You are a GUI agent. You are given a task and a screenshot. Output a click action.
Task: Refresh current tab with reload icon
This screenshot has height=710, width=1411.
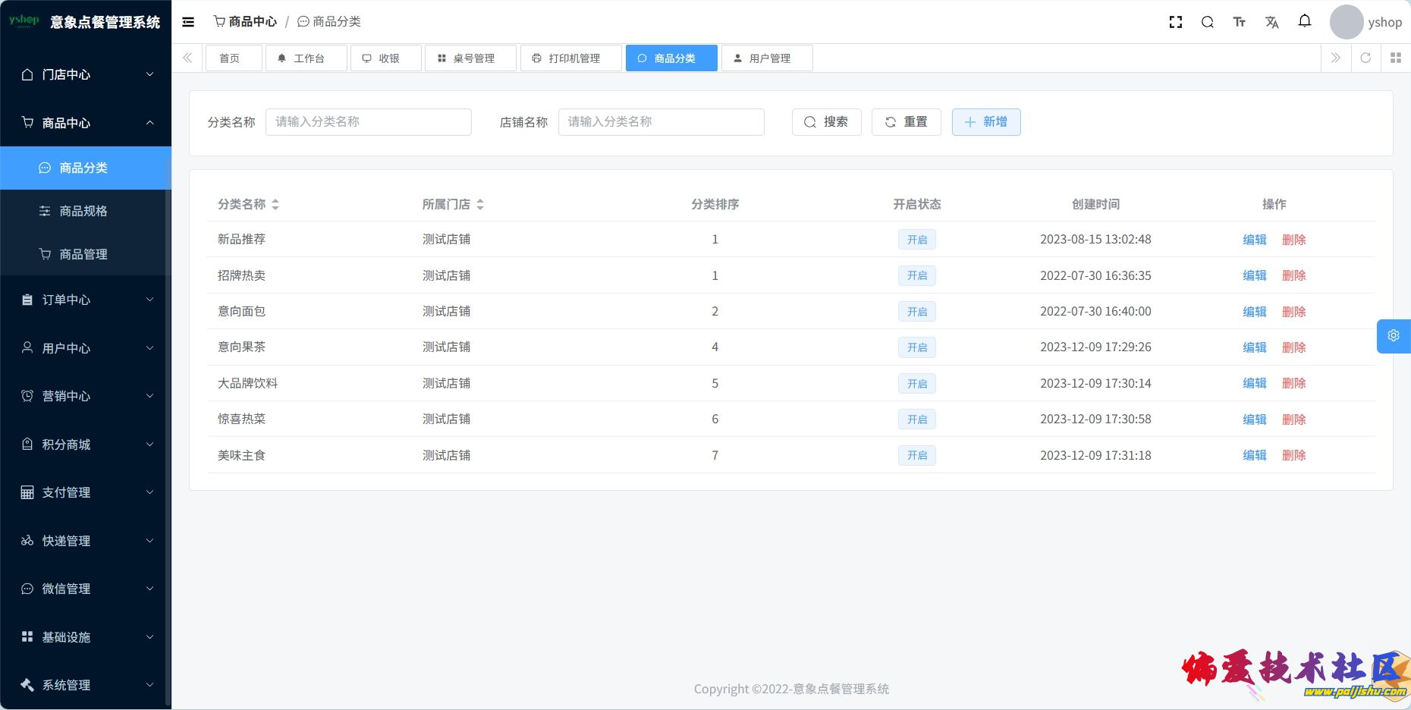[x=1365, y=58]
